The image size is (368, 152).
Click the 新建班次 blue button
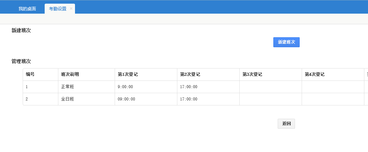tap(286, 42)
